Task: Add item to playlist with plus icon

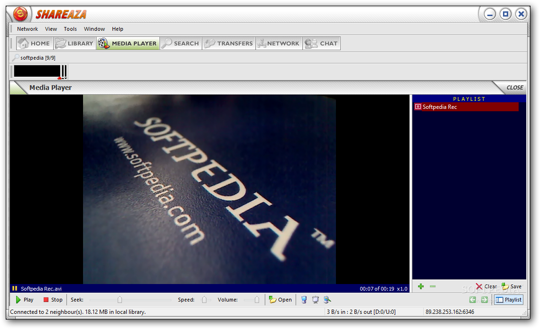Action: (421, 286)
